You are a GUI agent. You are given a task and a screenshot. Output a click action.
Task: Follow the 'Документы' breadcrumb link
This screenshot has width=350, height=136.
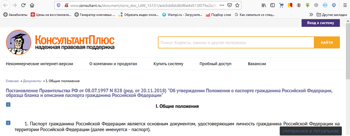(x=32, y=81)
